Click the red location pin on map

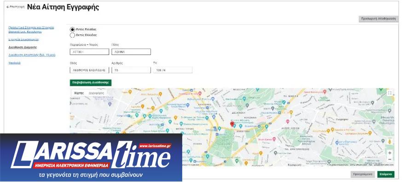point(232,124)
